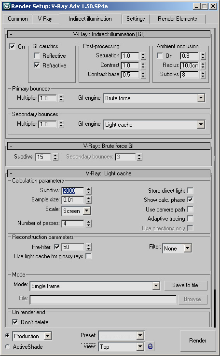Disable Refractive GI caustics

click(x=37, y=65)
